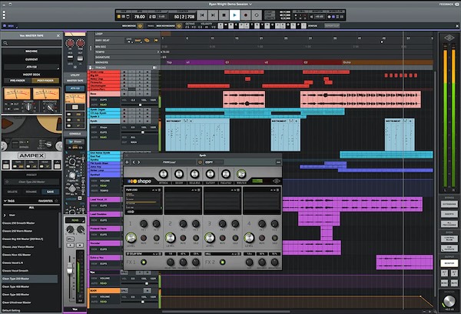Toggle FX 1 power button in Shape
The width and height of the screenshot is (461, 314).
point(144,262)
